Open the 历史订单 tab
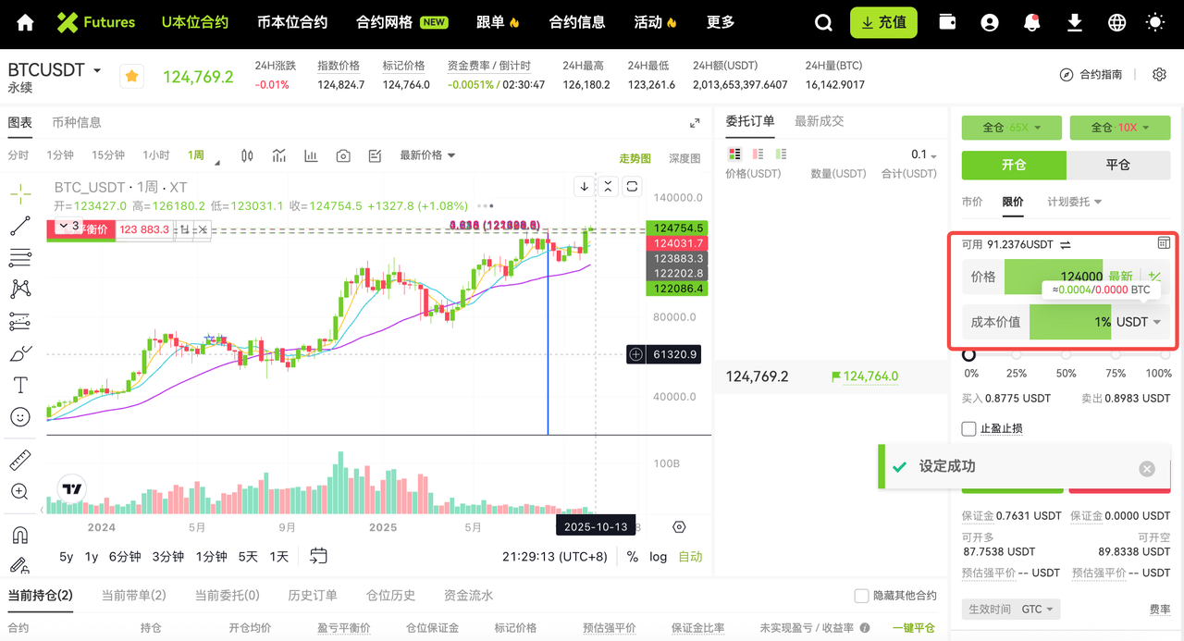This screenshot has height=641, width=1184. click(x=313, y=596)
